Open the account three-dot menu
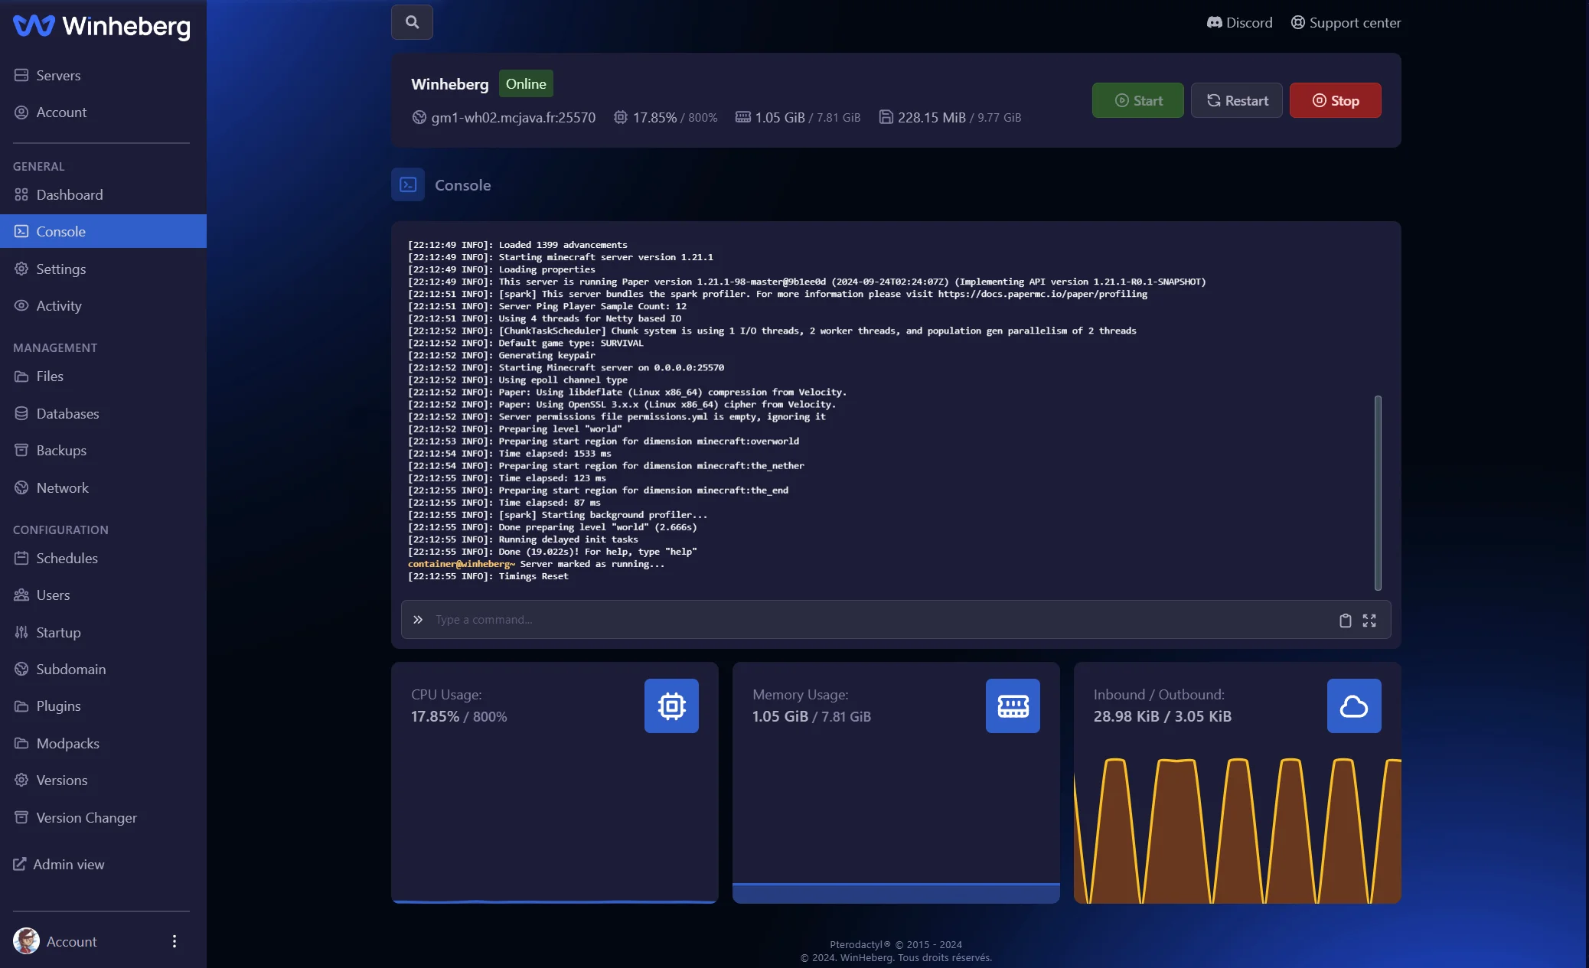The height and width of the screenshot is (968, 1589). click(x=175, y=941)
